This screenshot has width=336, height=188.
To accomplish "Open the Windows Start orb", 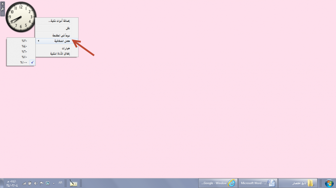I will tap(329, 183).
